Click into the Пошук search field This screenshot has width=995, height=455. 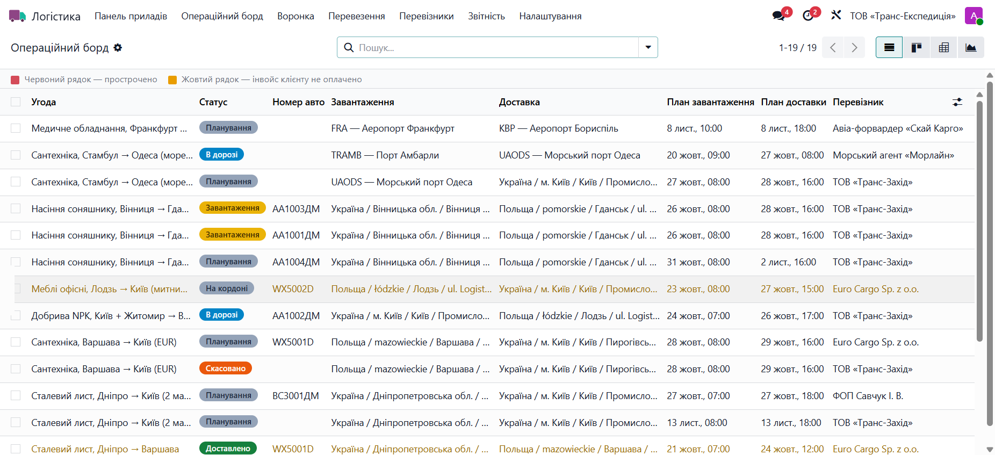tap(497, 48)
